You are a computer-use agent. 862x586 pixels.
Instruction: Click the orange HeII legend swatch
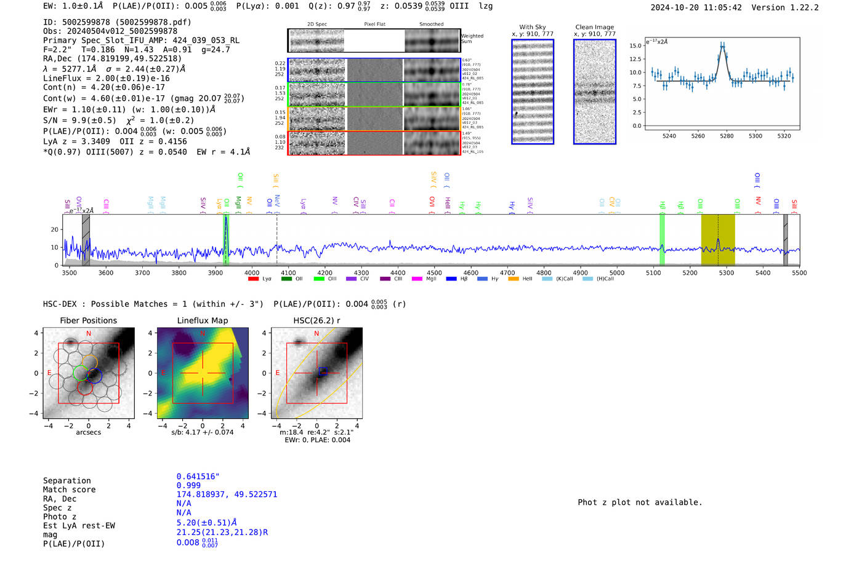(514, 279)
